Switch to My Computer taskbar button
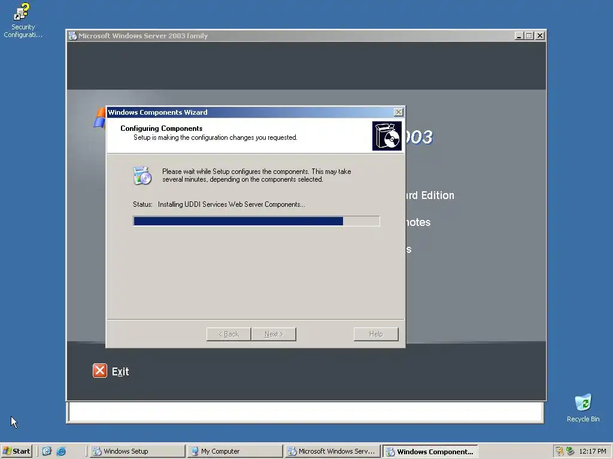613x459 pixels. pos(235,451)
